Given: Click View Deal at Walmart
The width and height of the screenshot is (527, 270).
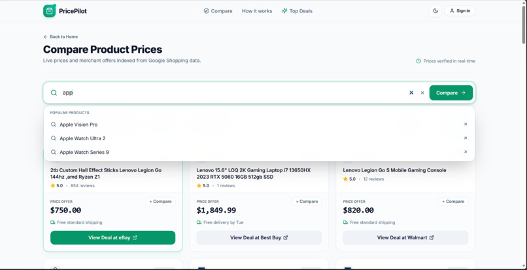Looking at the screenshot, I should pyautogui.click(x=405, y=237).
